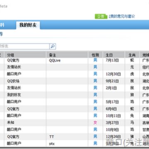Screen dimensions: 149x149
Task: Select the TT remark cell
Action: point(51,137)
